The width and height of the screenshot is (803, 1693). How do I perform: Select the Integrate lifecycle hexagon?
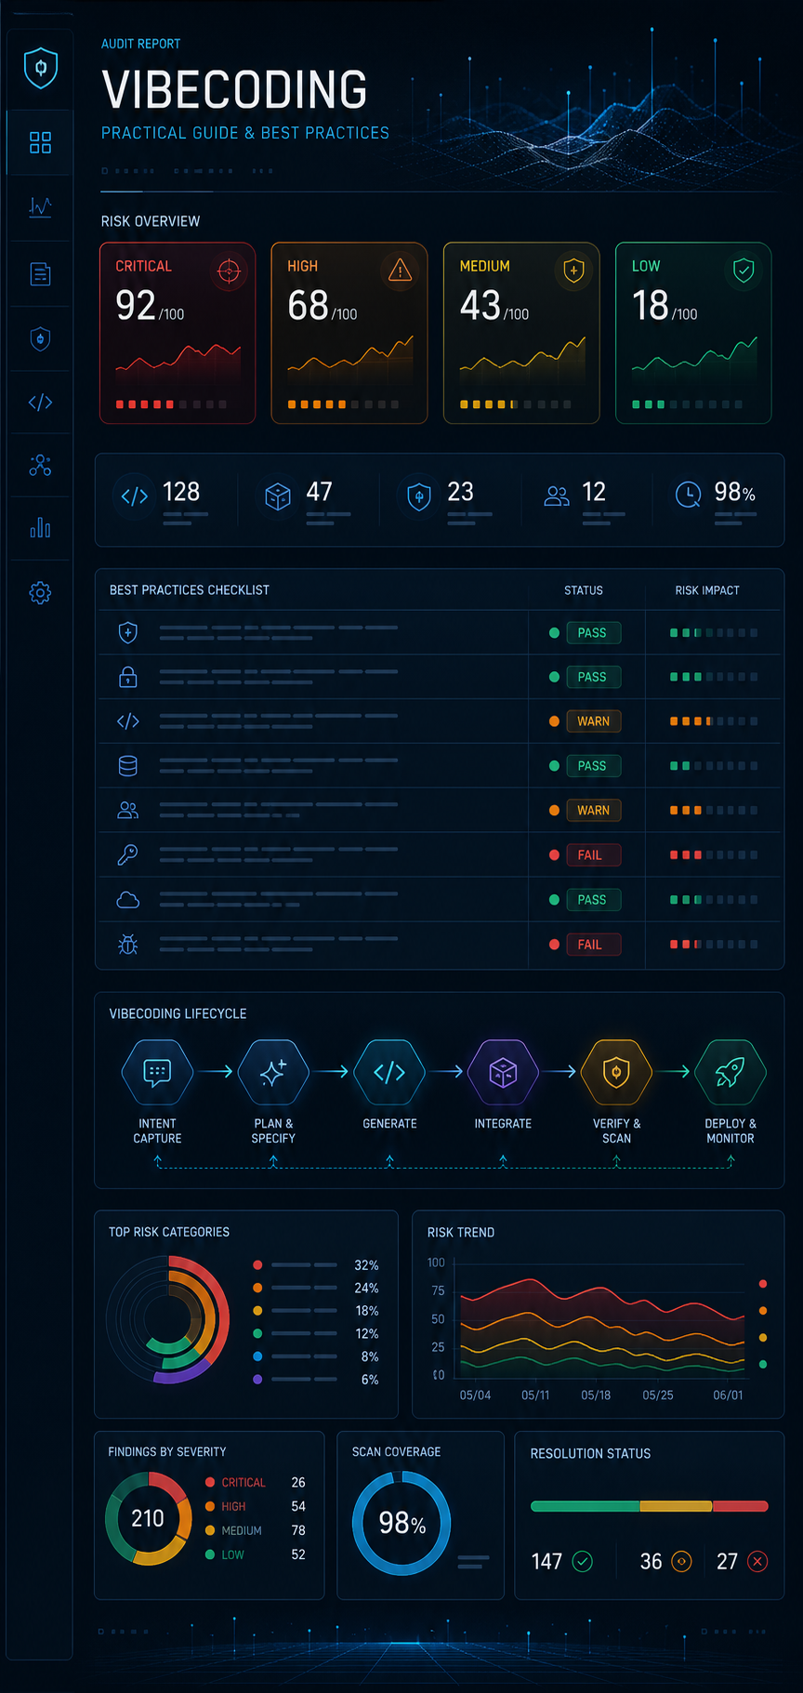click(x=503, y=1072)
